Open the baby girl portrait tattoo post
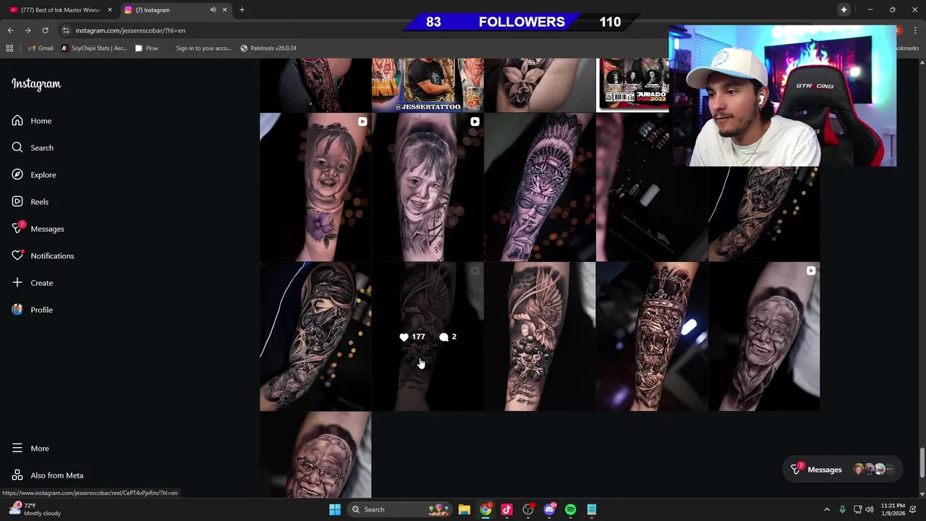Viewport: 926px width, 521px height. 315,187
